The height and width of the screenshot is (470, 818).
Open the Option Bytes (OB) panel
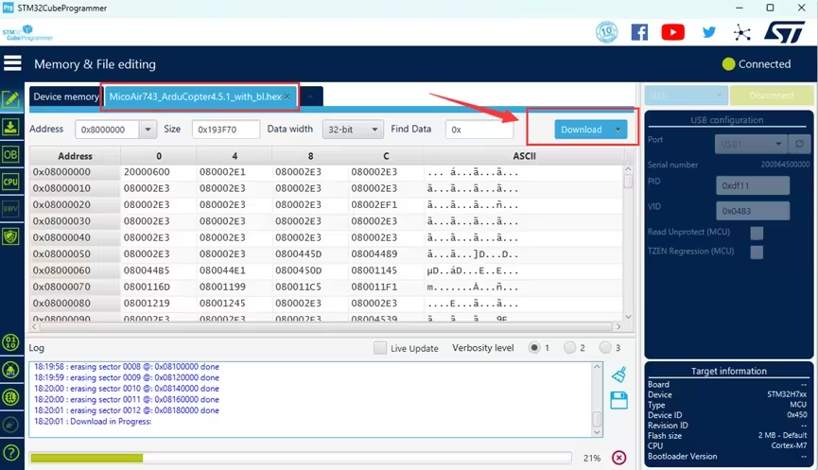click(11, 154)
